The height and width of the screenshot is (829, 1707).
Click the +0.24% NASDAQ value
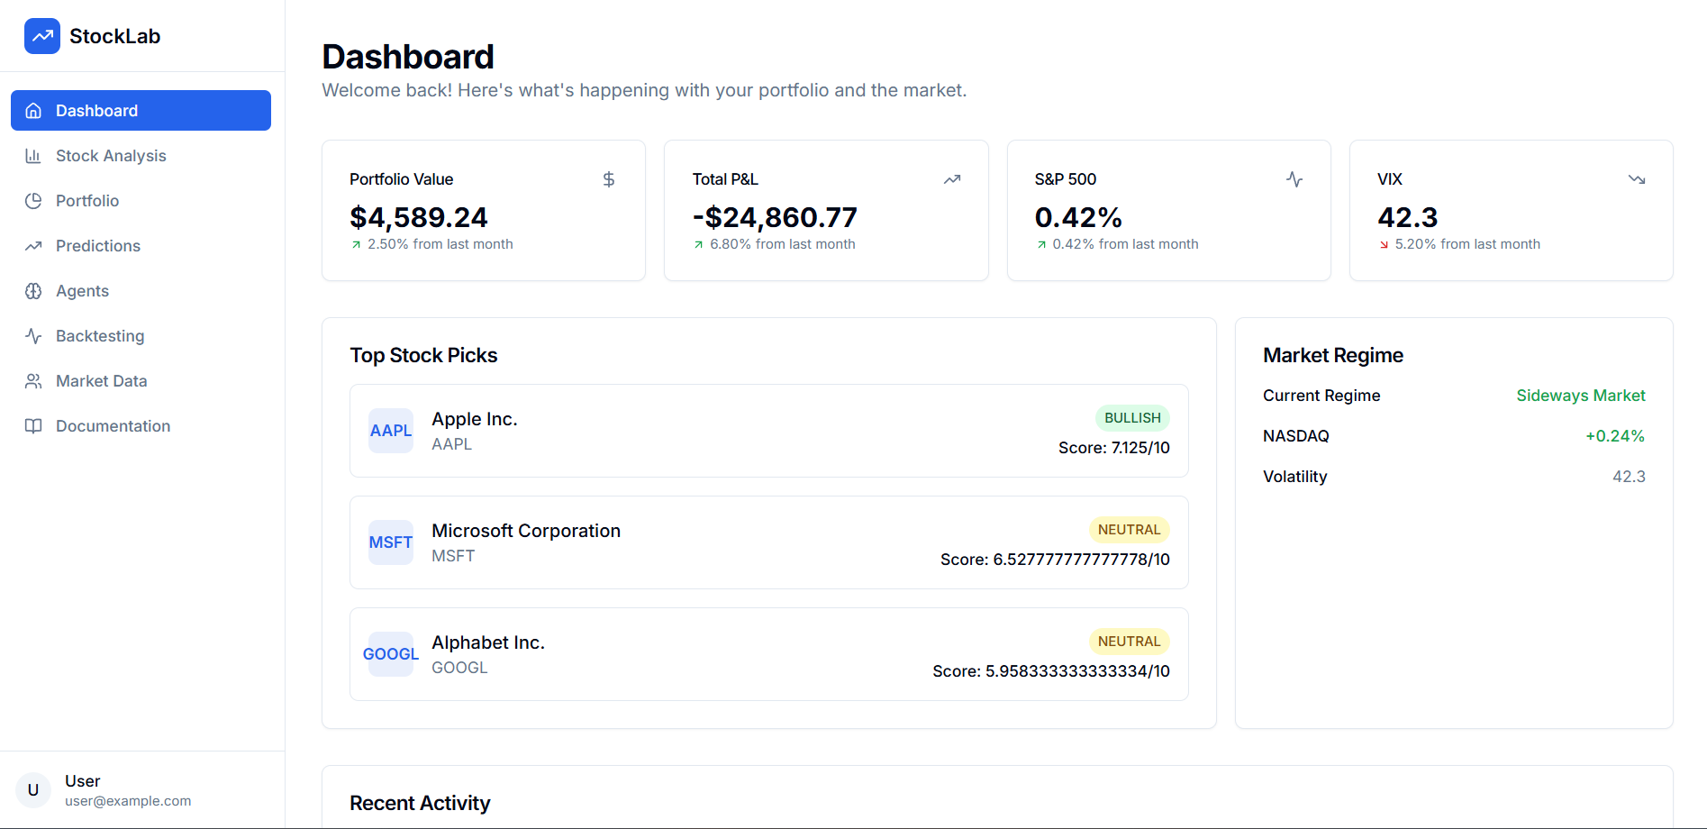1615,436
